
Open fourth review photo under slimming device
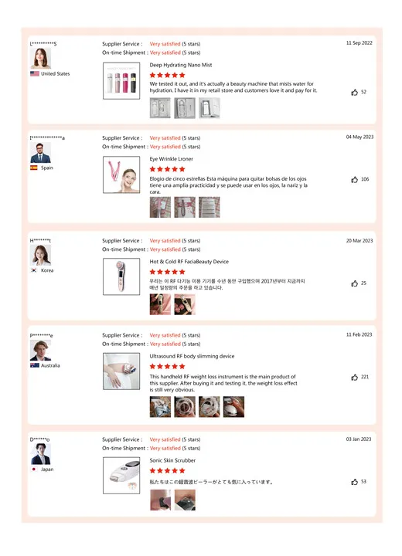pos(233,407)
